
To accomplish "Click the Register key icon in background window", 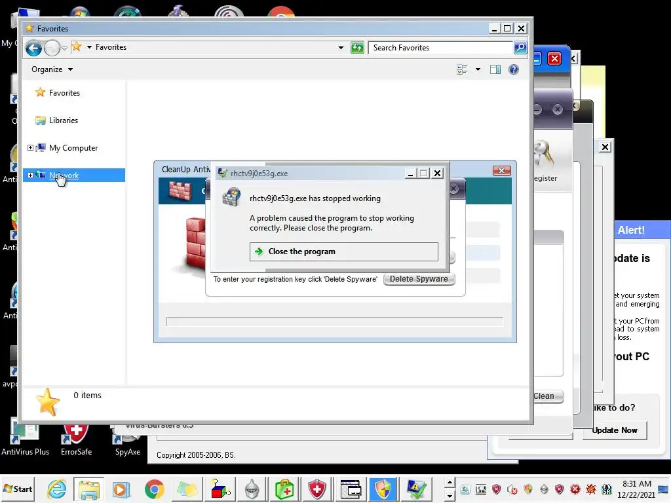I will 545,154.
